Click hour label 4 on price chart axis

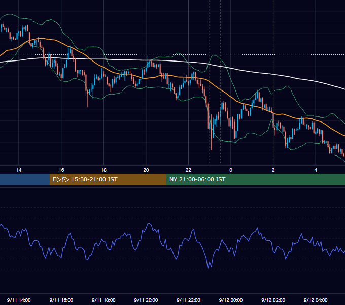[316, 170]
